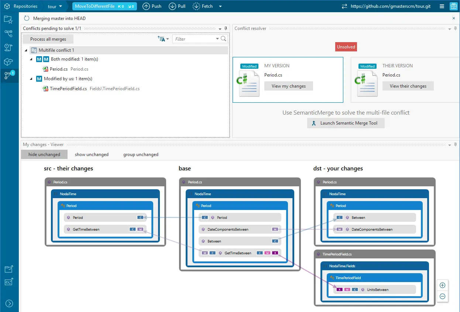Viewport: 460px width, 312px height.
Task: Click the Pull arrow icon
Action: tap(172, 6)
